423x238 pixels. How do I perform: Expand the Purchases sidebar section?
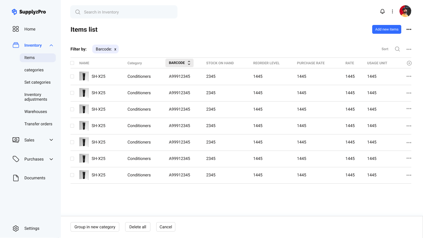click(x=51, y=159)
